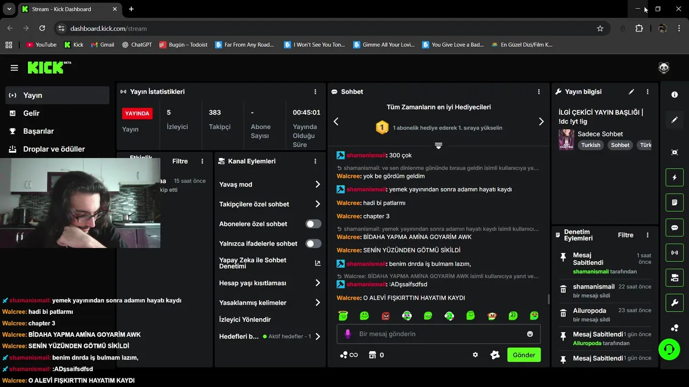Open the Kanal Eylemleri three-dot menu
689x387 pixels.
tap(315, 161)
